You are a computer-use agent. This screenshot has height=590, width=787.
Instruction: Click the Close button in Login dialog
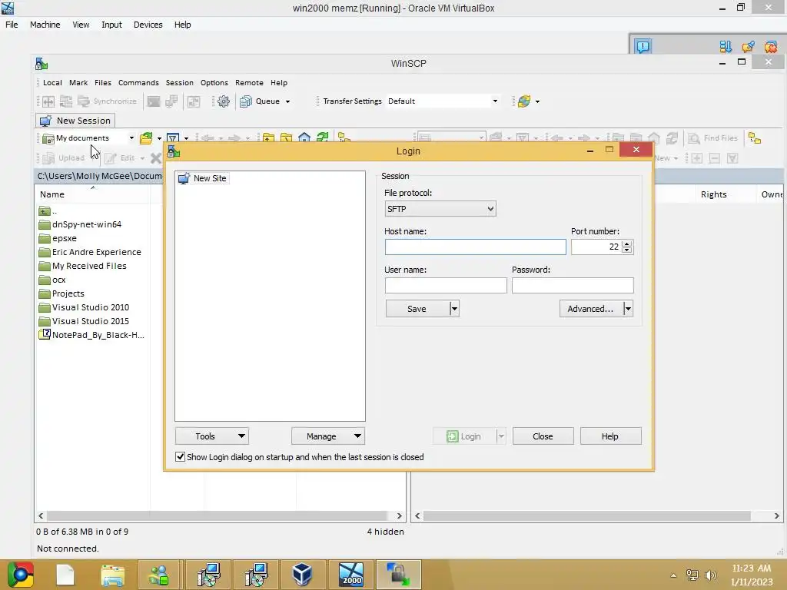click(543, 436)
